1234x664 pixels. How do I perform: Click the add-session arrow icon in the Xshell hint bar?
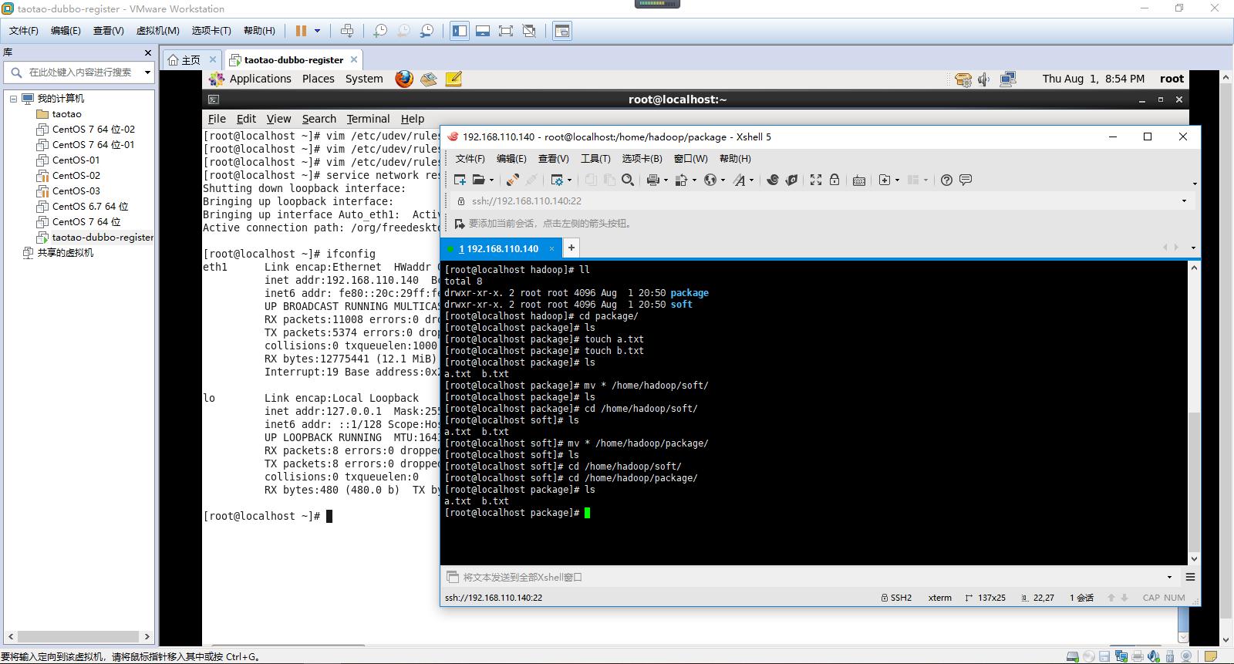(460, 224)
